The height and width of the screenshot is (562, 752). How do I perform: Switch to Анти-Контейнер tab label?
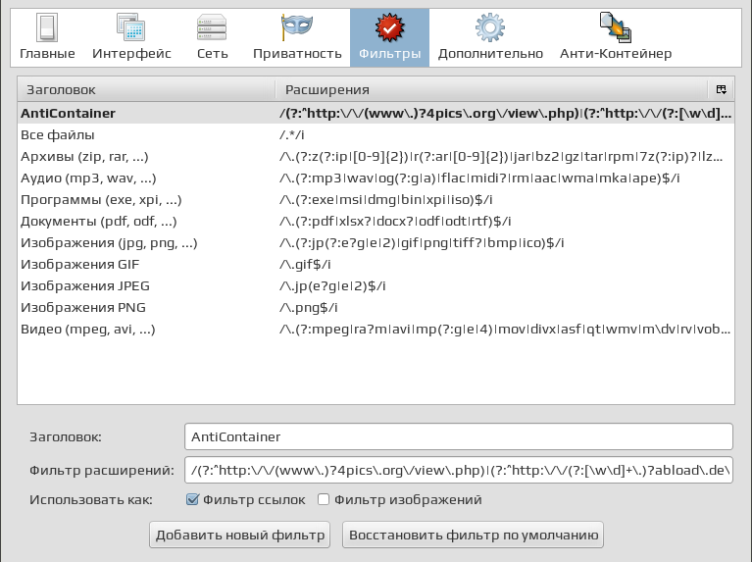[x=616, y=53]
